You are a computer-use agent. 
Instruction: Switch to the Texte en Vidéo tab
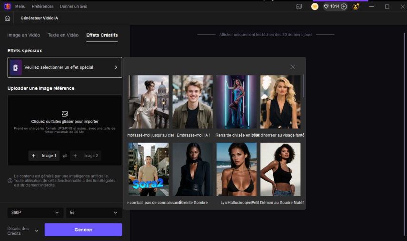coord(63,35)
